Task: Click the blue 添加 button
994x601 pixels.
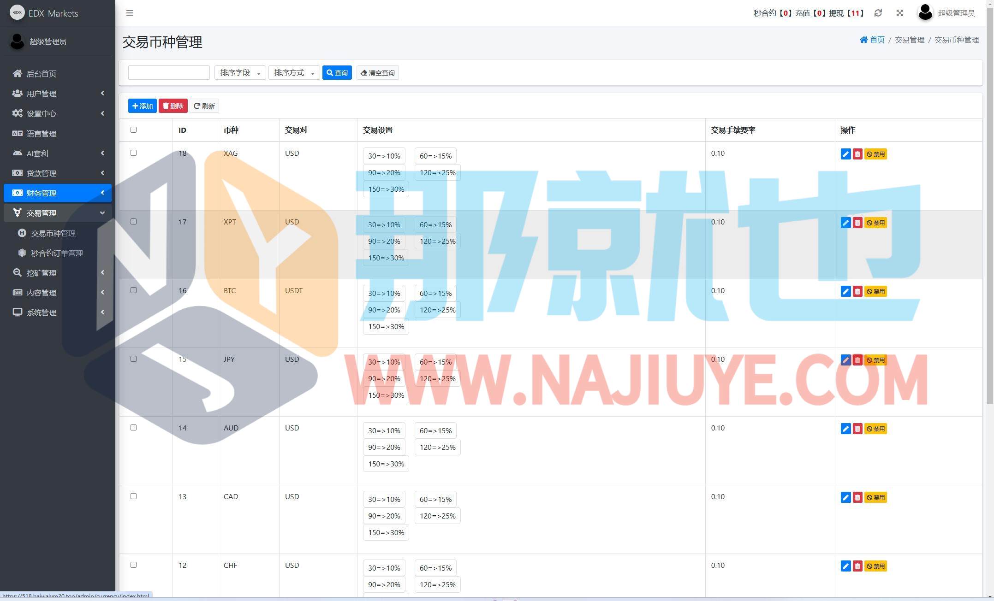Action: tap(142, 106)
